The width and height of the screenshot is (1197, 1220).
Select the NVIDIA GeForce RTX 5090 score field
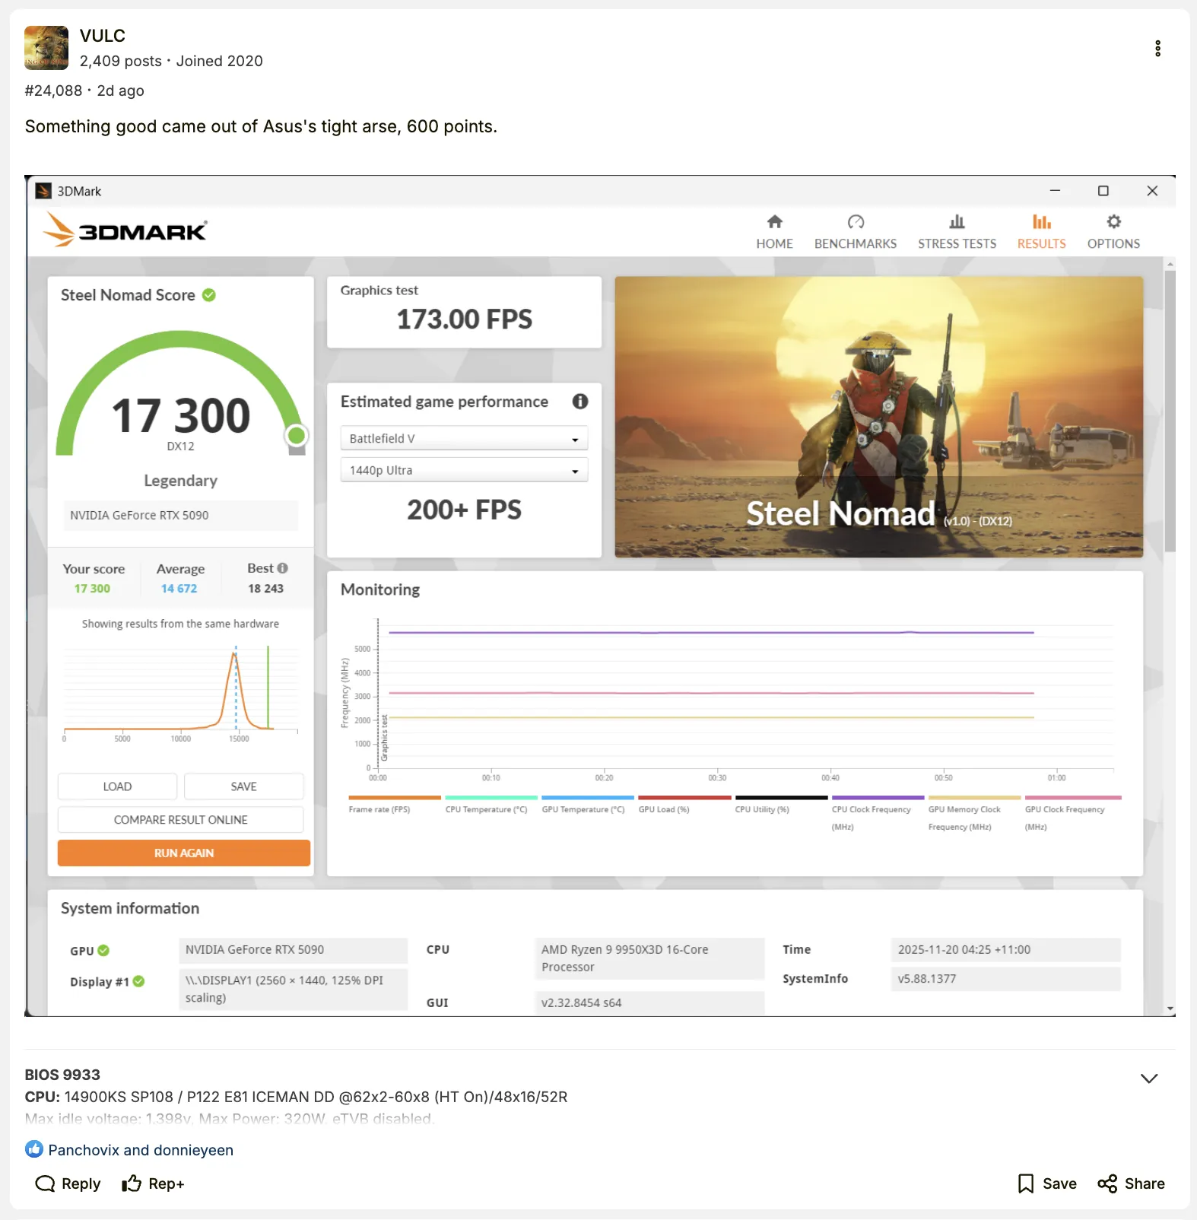[180, 515]
